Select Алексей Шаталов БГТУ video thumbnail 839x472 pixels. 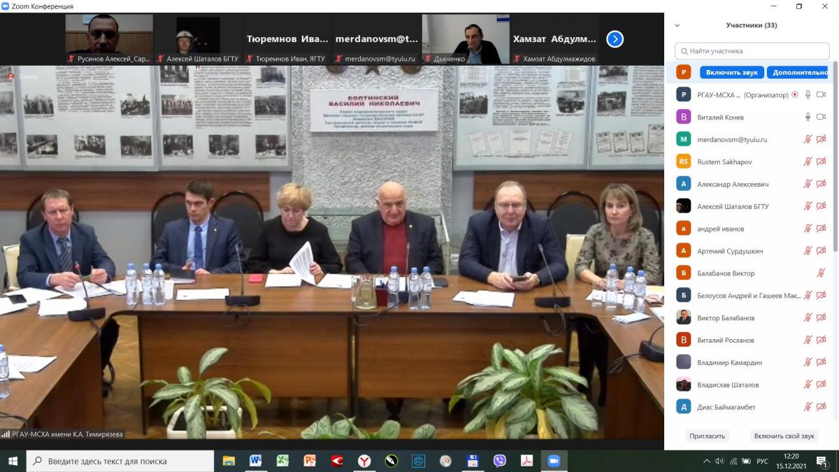(x=198, y=40)
